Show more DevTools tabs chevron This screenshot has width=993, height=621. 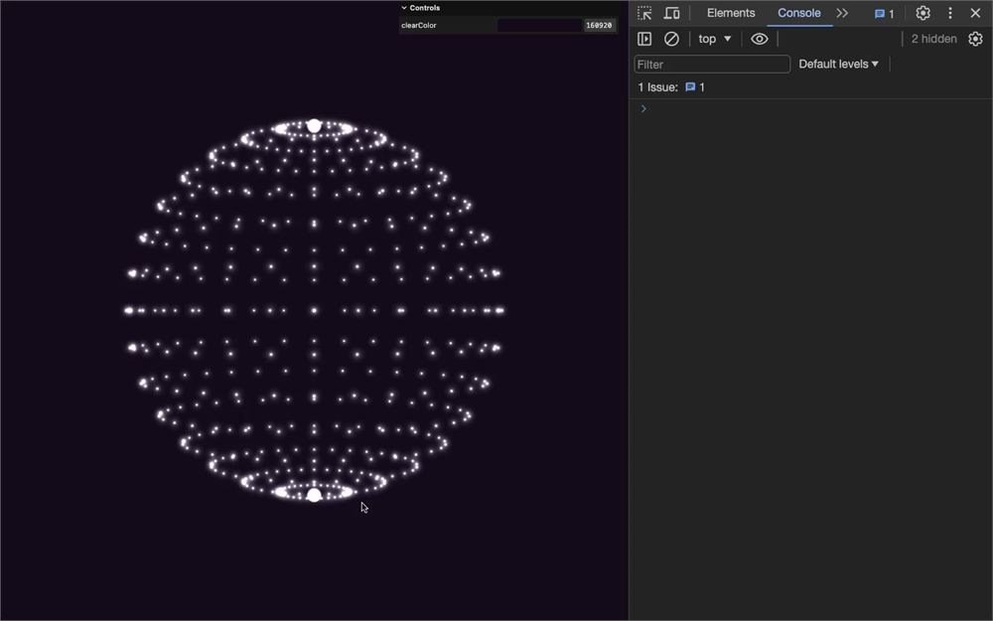(842, 13)
